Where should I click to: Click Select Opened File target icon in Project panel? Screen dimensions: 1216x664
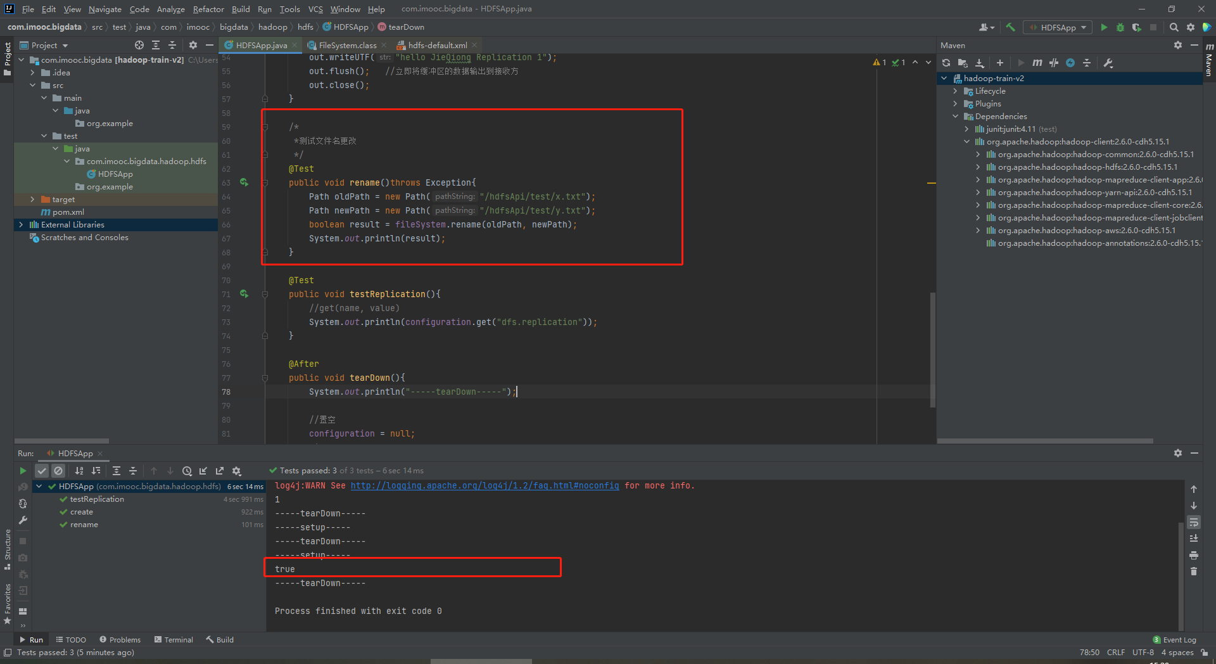(x=139, y=45)
